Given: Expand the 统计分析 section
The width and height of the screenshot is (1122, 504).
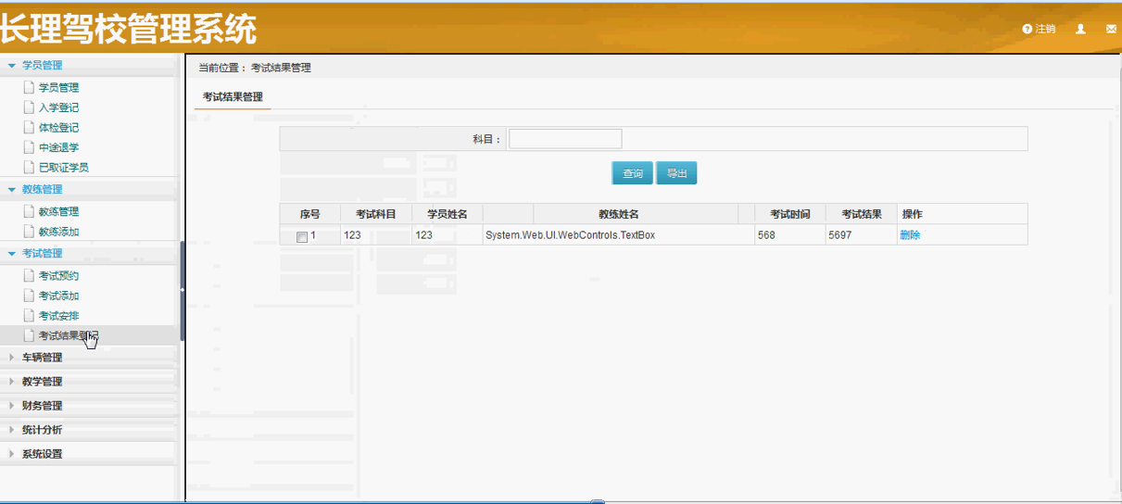Looking at the screenshot, I should pyautogui.click(x=89, y=430).
